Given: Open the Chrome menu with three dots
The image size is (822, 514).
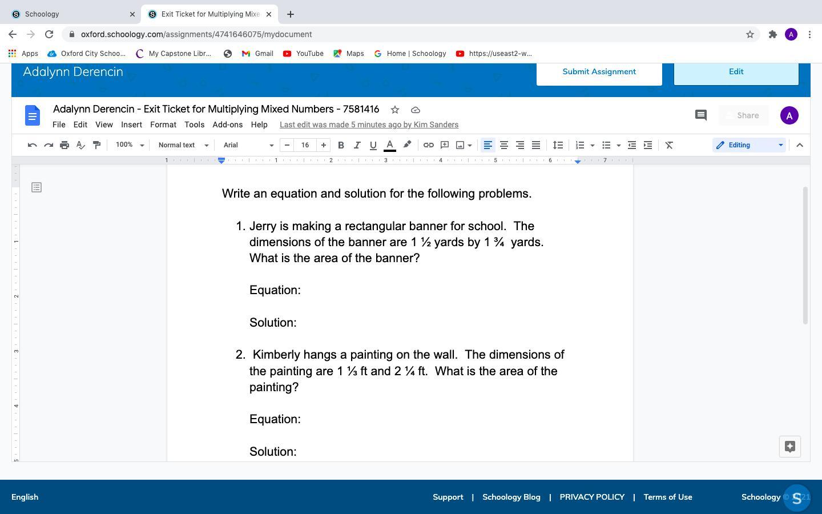Looking at the screenshot, I should pos(809,34).
